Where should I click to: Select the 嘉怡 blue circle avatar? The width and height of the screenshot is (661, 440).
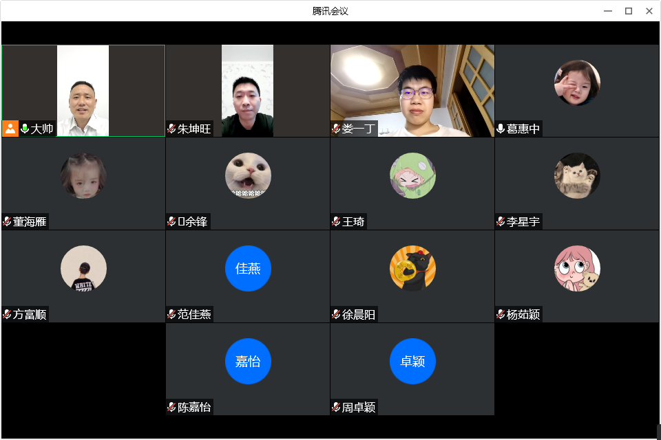click(x=248, y=361)
